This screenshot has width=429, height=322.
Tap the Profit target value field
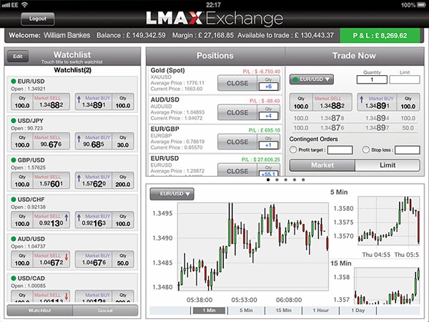click(340, 150)
